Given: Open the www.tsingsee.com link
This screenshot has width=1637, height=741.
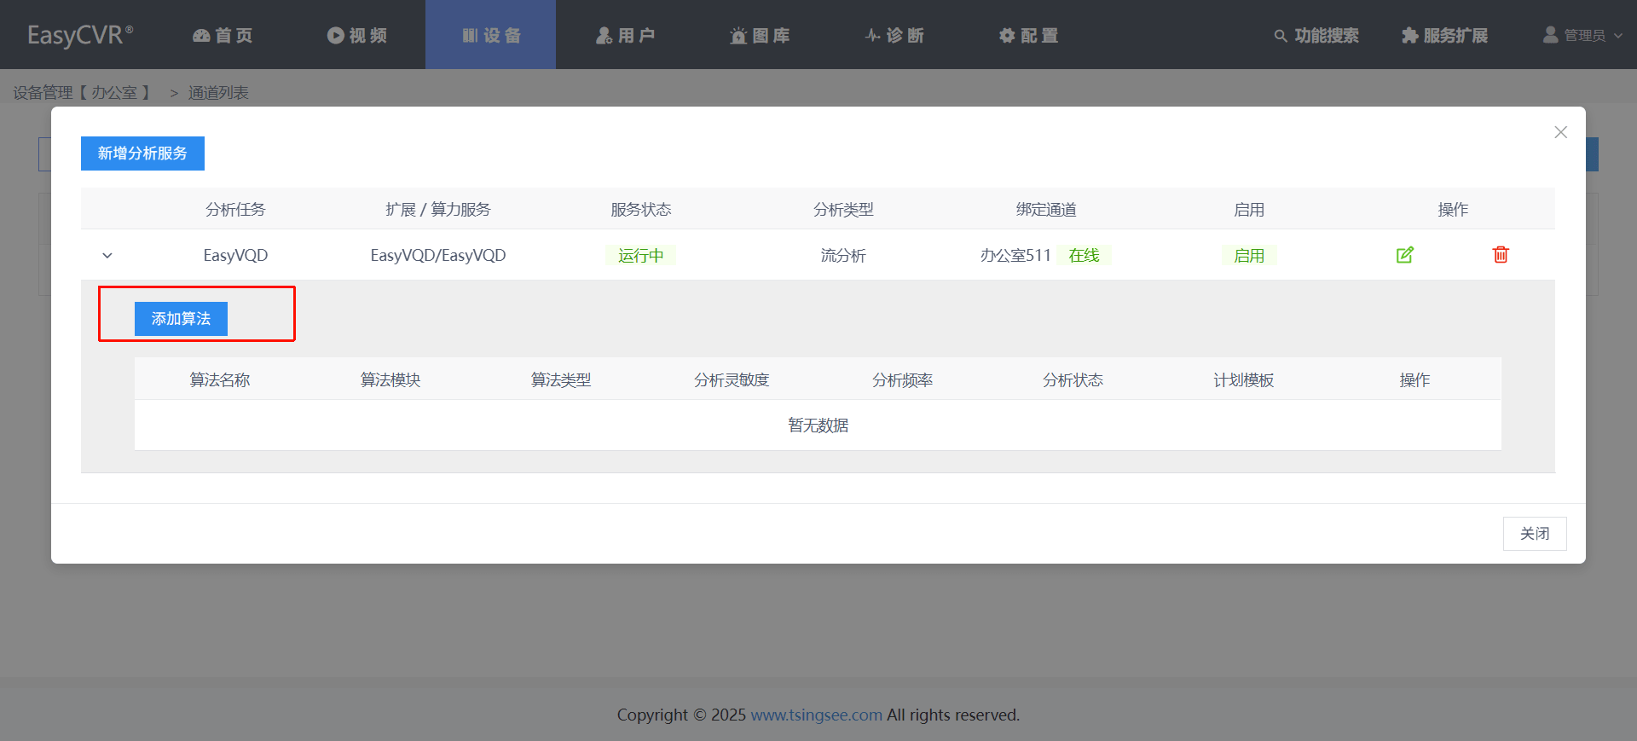Looking at the screenshot, I should 816,715.
